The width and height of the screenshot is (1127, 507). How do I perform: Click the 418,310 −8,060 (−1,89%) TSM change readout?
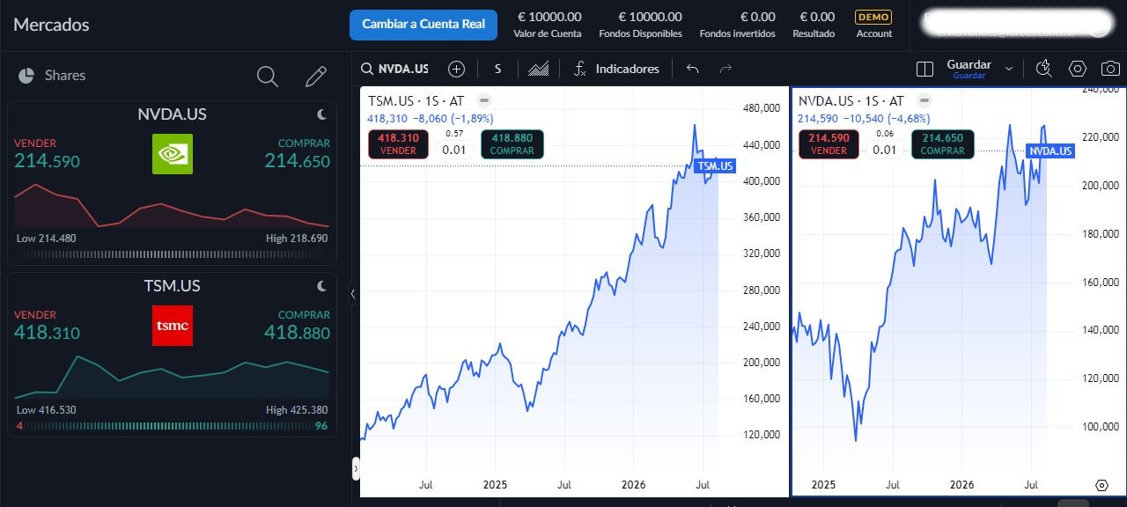coord(431,118)
